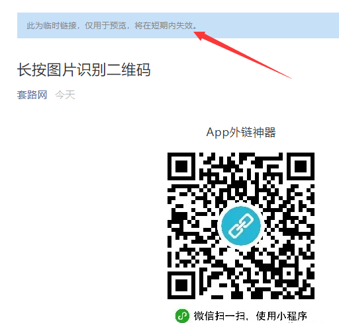
Task: Click the 将在短期内失效 phrase in the notice
Action: (164, 26)
